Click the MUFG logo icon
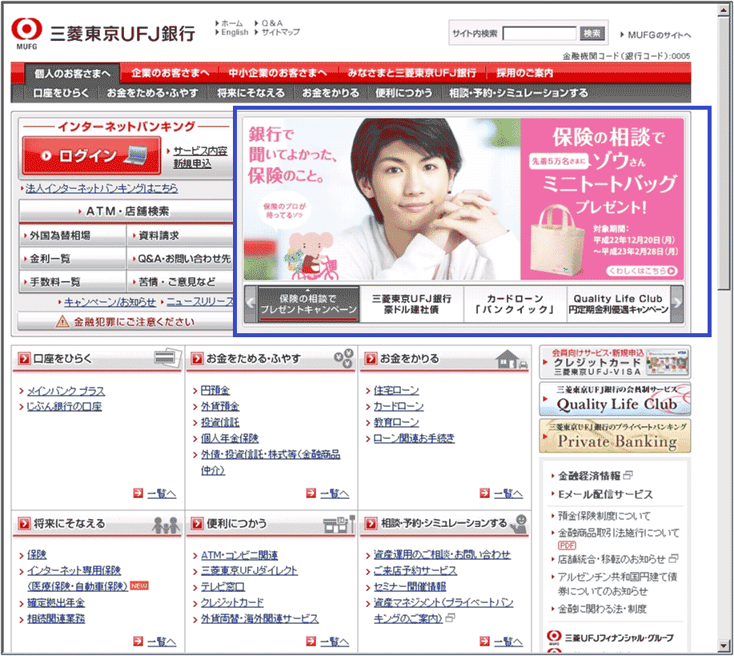 click(x=26, y=33)
